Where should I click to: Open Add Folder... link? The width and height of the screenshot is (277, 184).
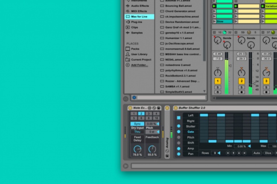pos(140,65)
